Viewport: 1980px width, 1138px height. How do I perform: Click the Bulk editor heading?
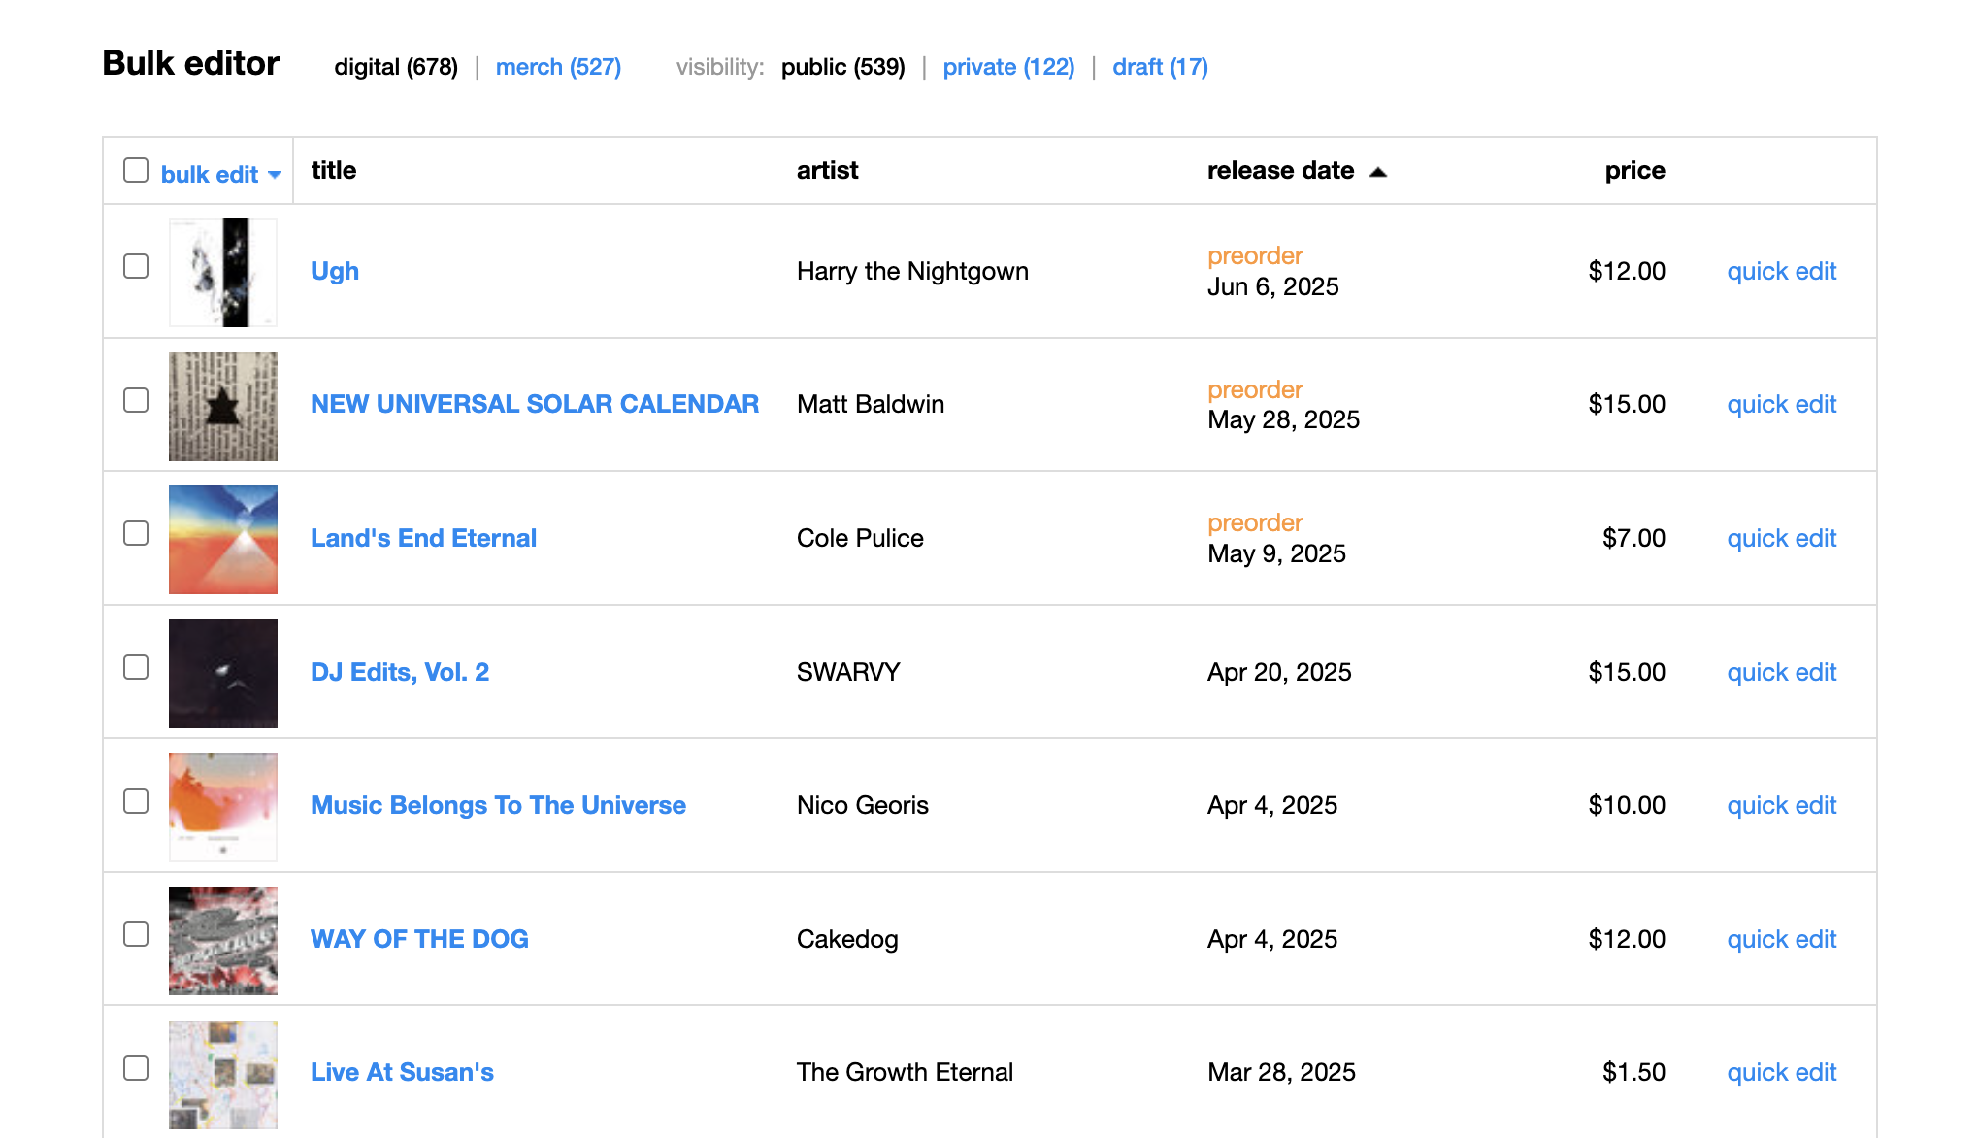[191, 63]
